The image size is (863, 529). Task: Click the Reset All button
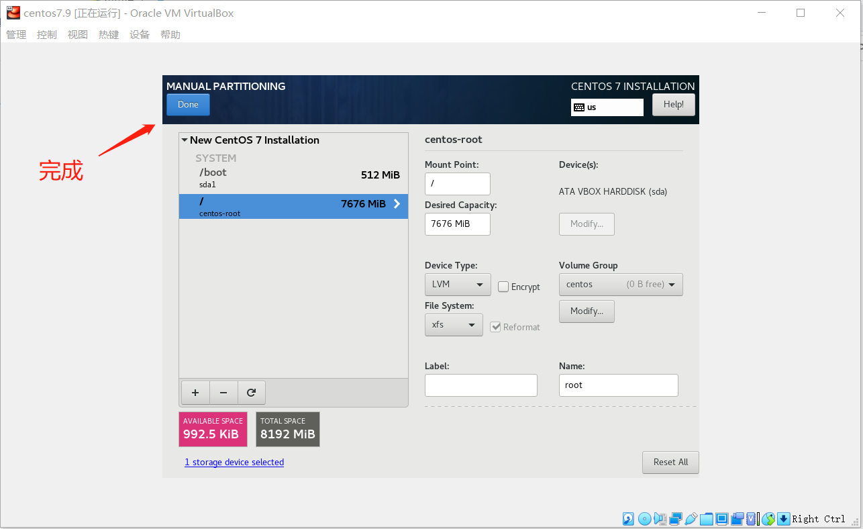click(x=671, y=463)
